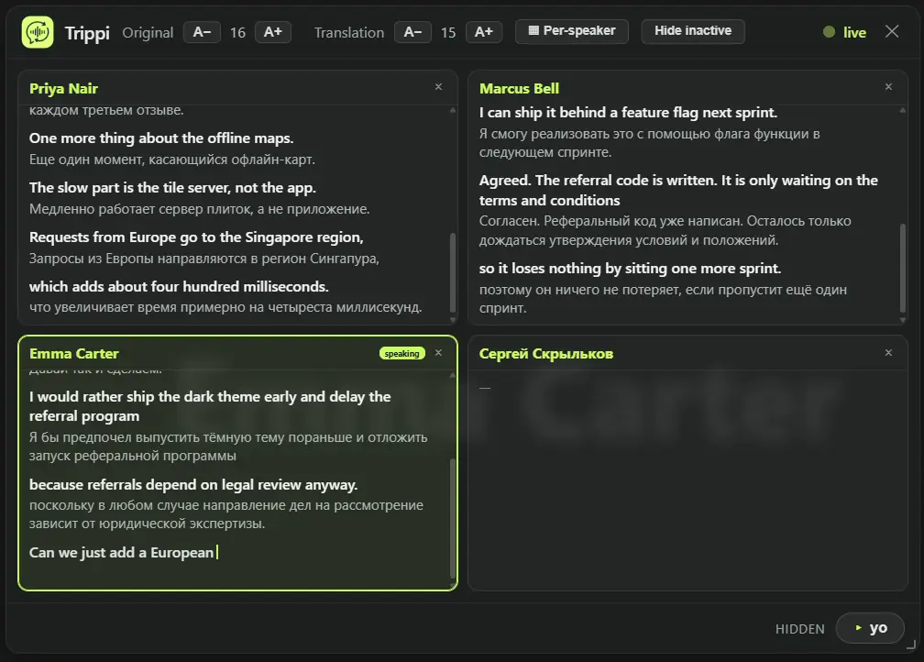The height and width of the screenshot is (662, 924).
Task: Click the in-progress line 'Can we just add a European'
Action: (121, 552)
